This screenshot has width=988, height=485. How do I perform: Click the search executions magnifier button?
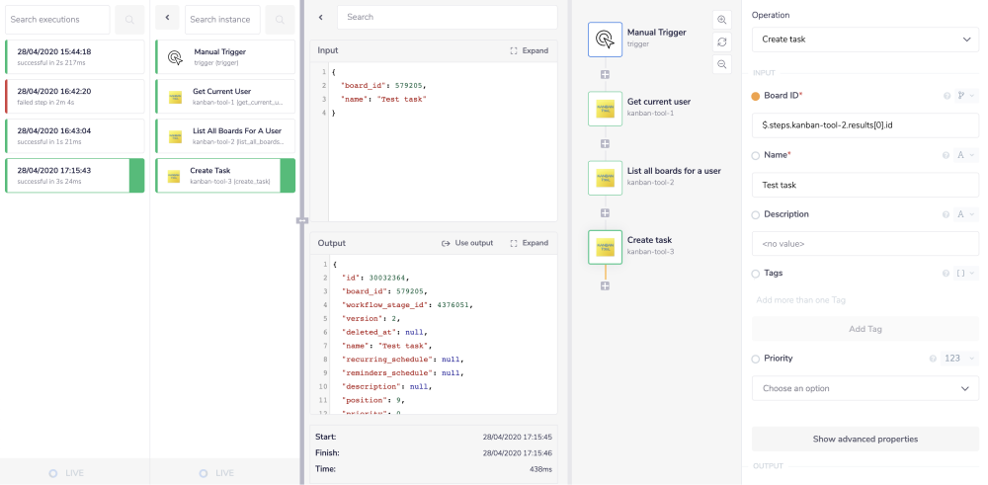click(x=129, y=19)
